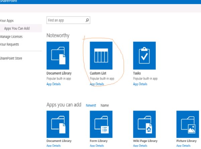The width and height of the screenshot is (201, 149).
Task: Focus the Find an app search box
Action: point(68,20)
